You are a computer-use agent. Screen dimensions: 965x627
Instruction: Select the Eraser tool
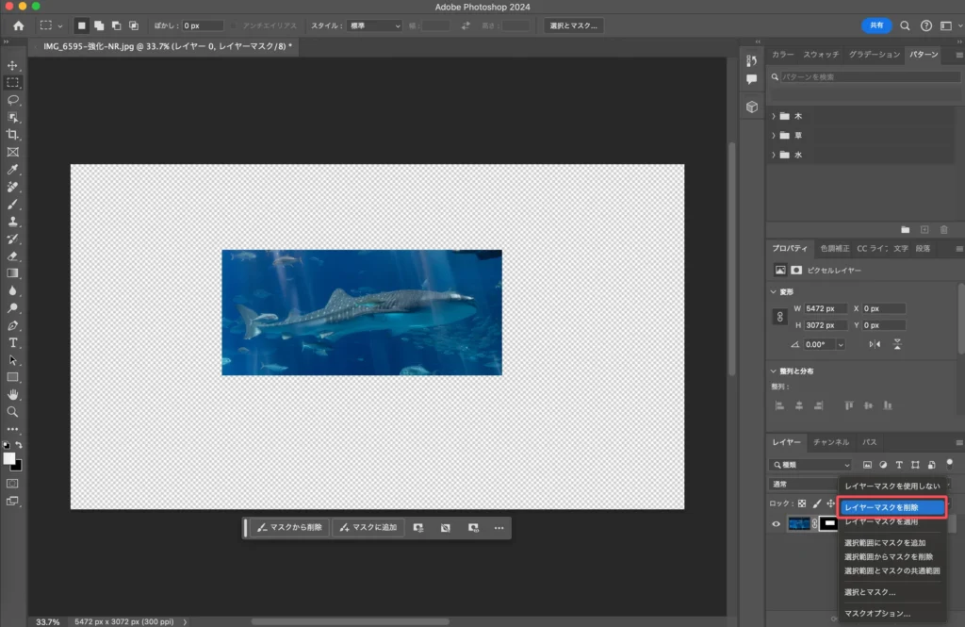tap(13, 256)
